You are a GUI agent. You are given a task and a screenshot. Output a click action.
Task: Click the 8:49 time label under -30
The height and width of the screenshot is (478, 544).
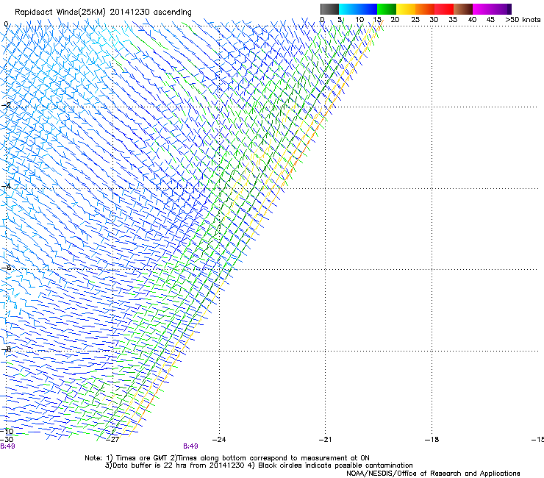pyautogui.click(x=7, y=446)
